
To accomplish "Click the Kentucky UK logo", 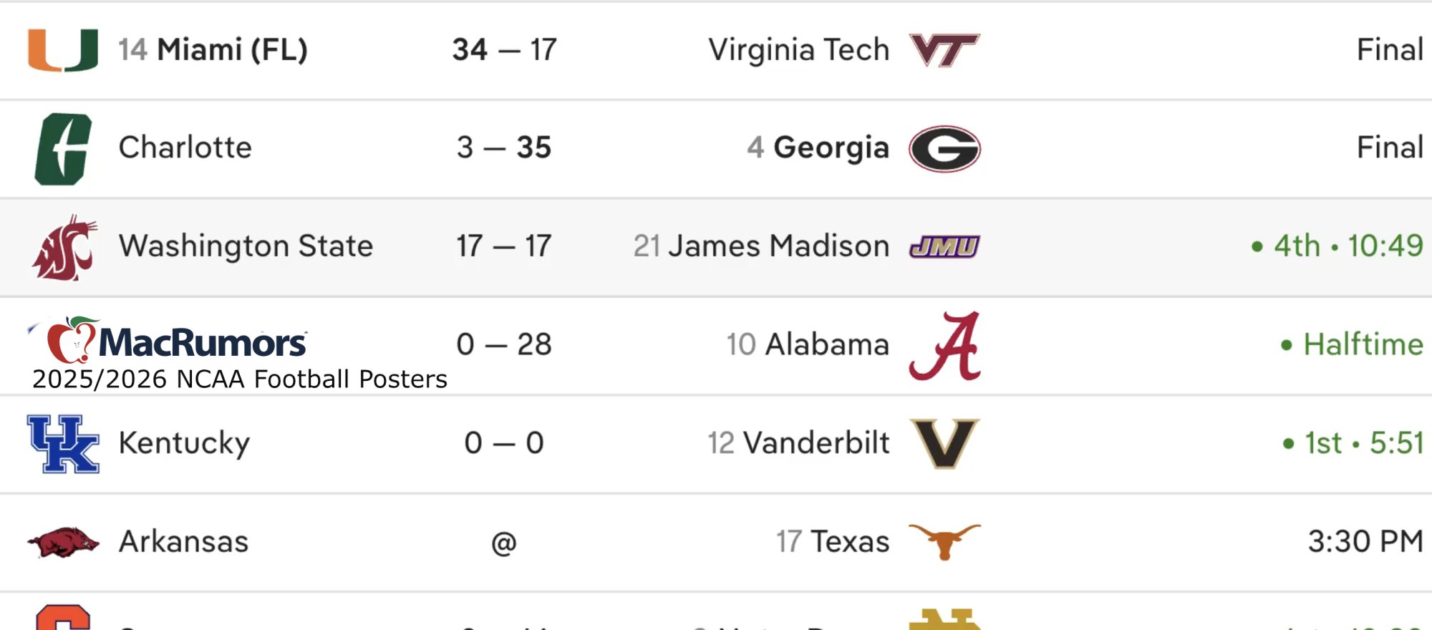I will [62, 442].
